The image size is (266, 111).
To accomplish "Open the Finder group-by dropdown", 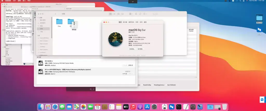I will coord(131,14).
